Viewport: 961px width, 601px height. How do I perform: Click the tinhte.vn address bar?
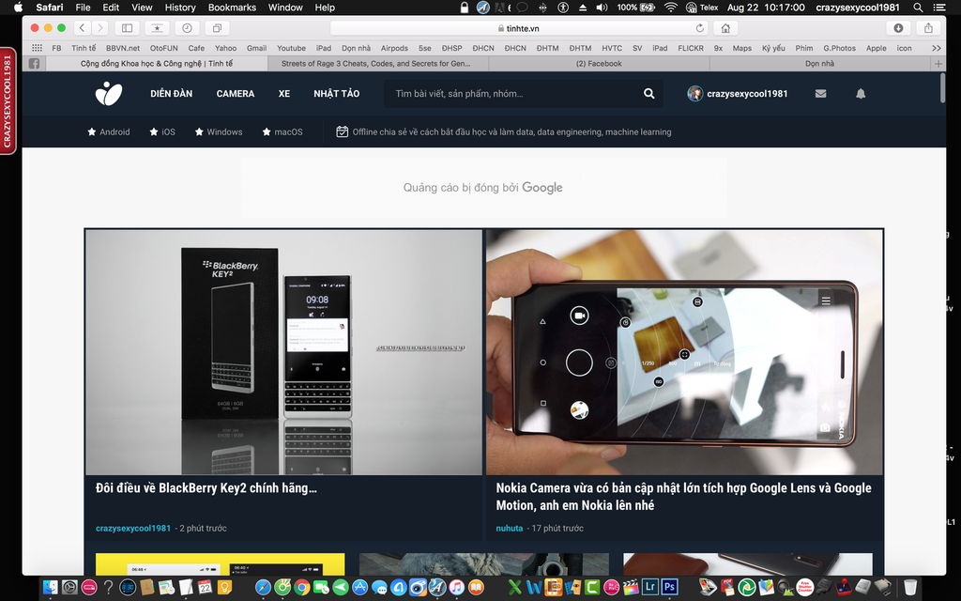pyautogui.click(x=518, y=28)
